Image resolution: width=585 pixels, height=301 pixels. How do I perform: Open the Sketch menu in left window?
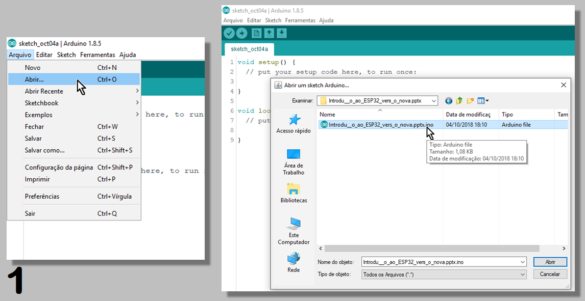point(66,54)
